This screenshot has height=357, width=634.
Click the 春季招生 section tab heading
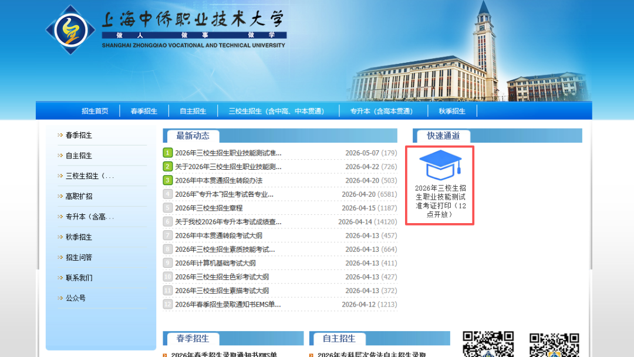coord(193,338)
